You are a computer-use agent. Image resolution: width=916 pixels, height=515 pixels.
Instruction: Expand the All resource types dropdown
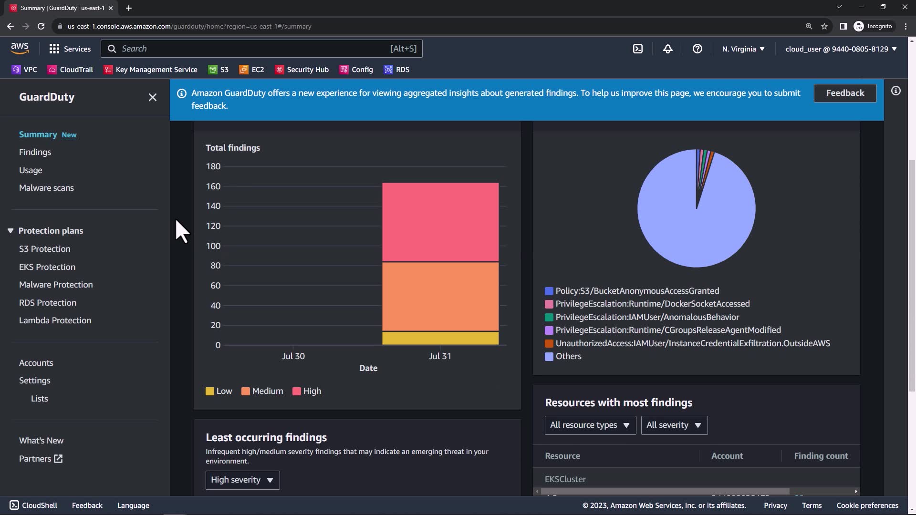[590, 425]
